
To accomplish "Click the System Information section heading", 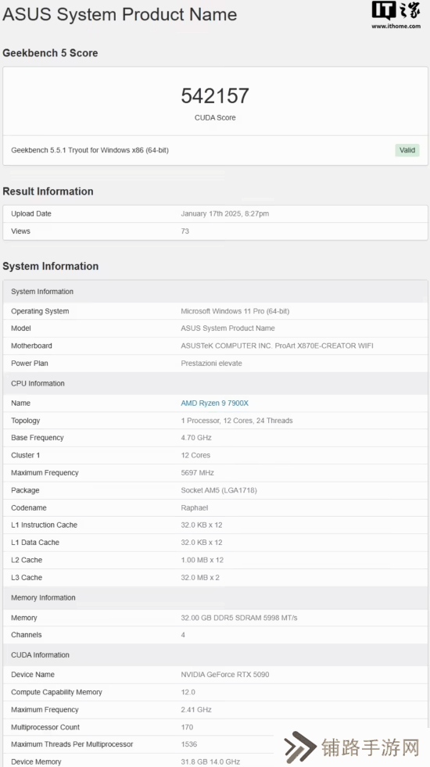I will 50,266.
